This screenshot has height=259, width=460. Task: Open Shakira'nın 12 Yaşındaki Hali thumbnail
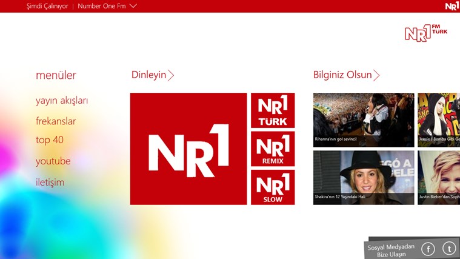(364, 178)
